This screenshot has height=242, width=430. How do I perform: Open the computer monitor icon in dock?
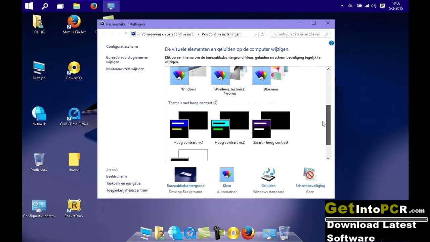146,233
